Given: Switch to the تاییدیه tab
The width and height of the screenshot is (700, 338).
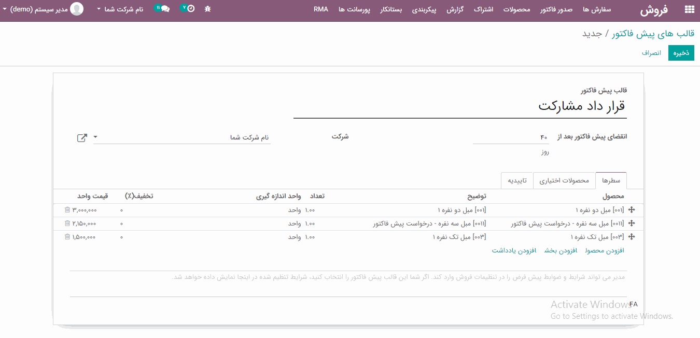Looking at the screenshot, I should coord(516,180).
